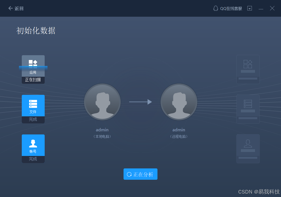281x197 pixels.
Task: Click the admin name above 远程电脑
Action: pyautogui.click(x=179, y=130)
